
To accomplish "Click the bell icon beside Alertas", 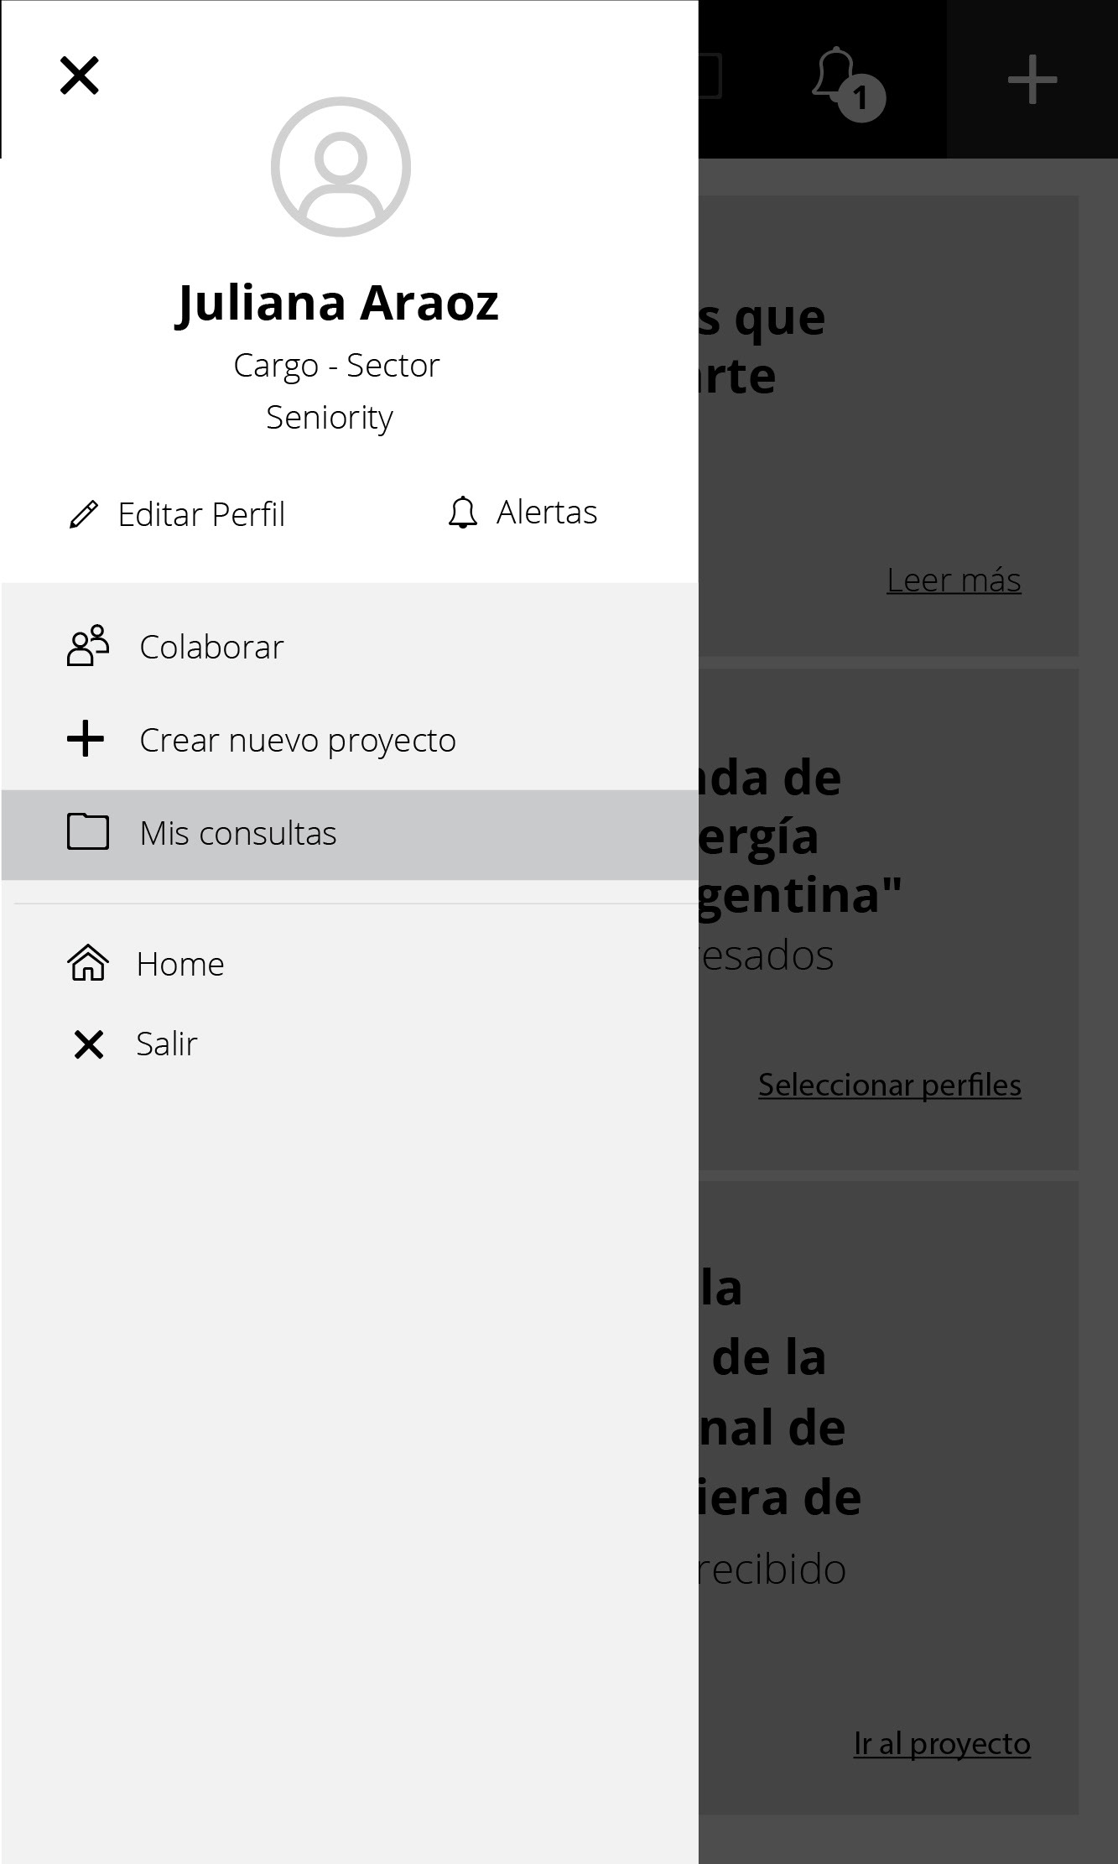I will (462, 512).
